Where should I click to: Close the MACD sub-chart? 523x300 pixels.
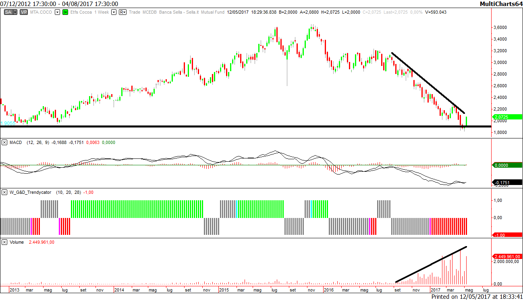[4, 142]
